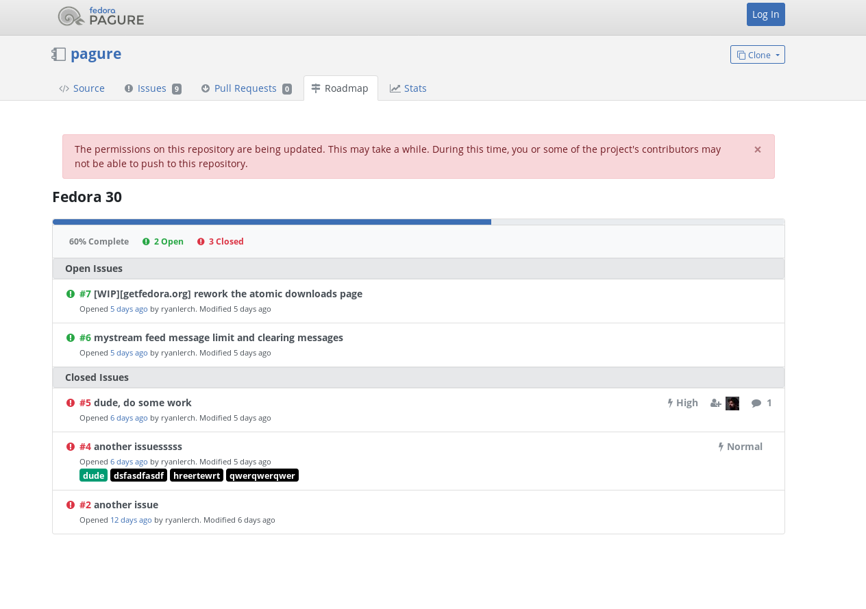Viewport: 866px width, 609px height.
Task: Click the comment bubble icon on issue #5
Action: point(756,403)
